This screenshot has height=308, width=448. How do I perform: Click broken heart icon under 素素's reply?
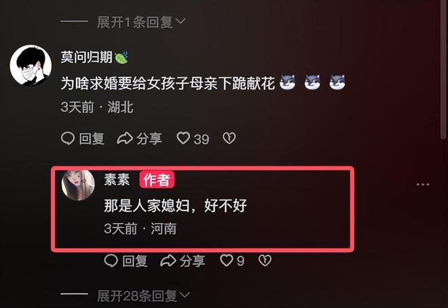(x=265, y=261)
